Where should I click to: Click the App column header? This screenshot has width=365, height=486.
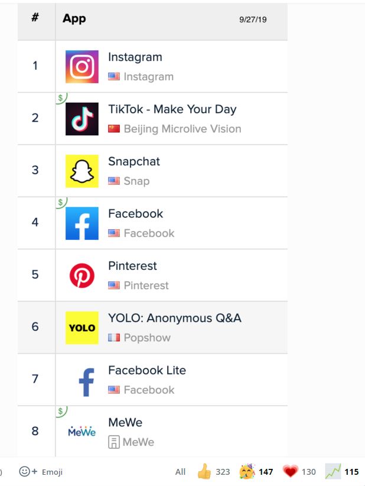tap(74, 19)
